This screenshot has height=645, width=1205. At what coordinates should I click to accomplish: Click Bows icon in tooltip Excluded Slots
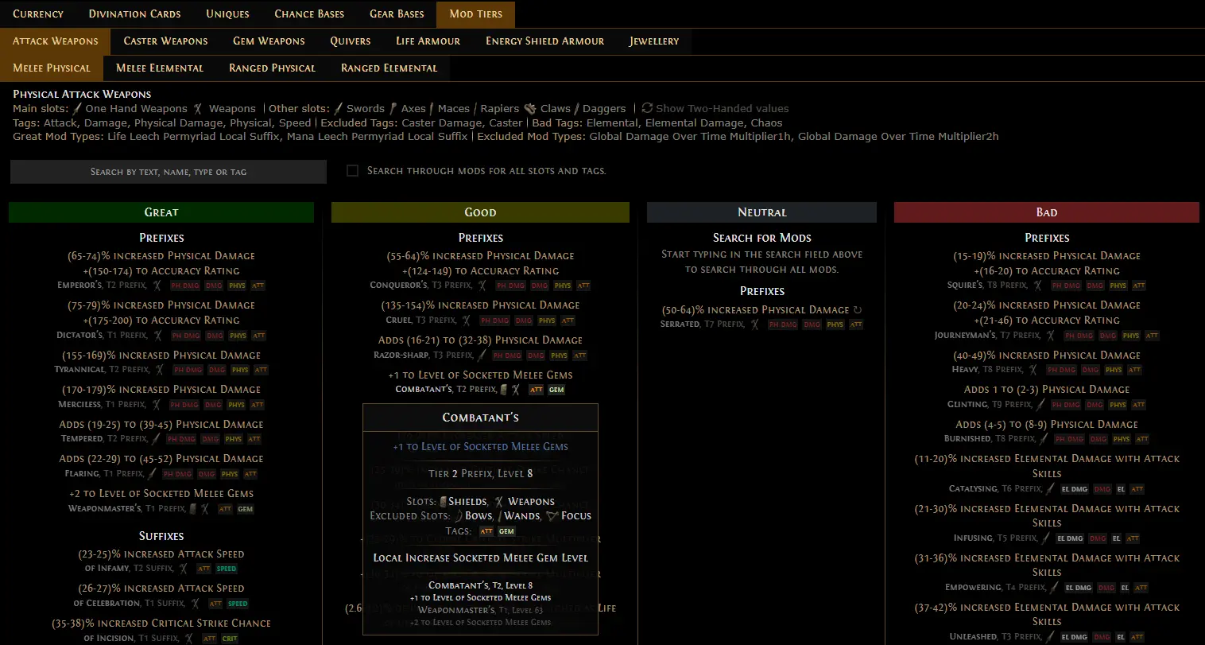[x=459, y=516]
